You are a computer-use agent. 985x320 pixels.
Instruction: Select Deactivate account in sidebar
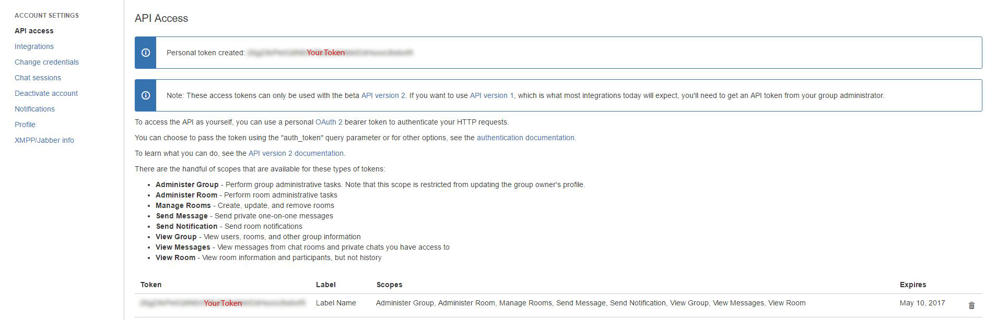pyautogui.click(x=46, y=93)
